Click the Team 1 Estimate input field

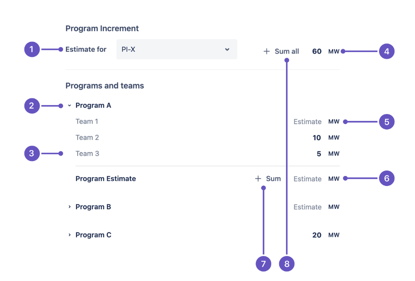(x=307, y=122)
